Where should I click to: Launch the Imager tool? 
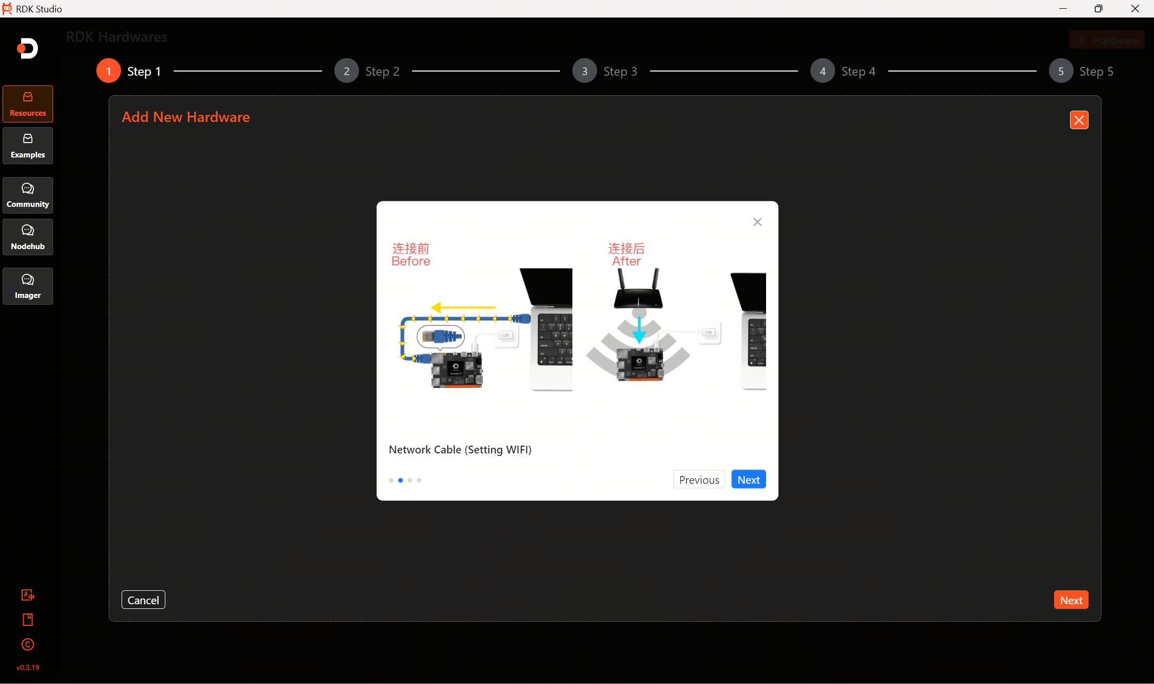pyautogui.click(x=27, y=286)
